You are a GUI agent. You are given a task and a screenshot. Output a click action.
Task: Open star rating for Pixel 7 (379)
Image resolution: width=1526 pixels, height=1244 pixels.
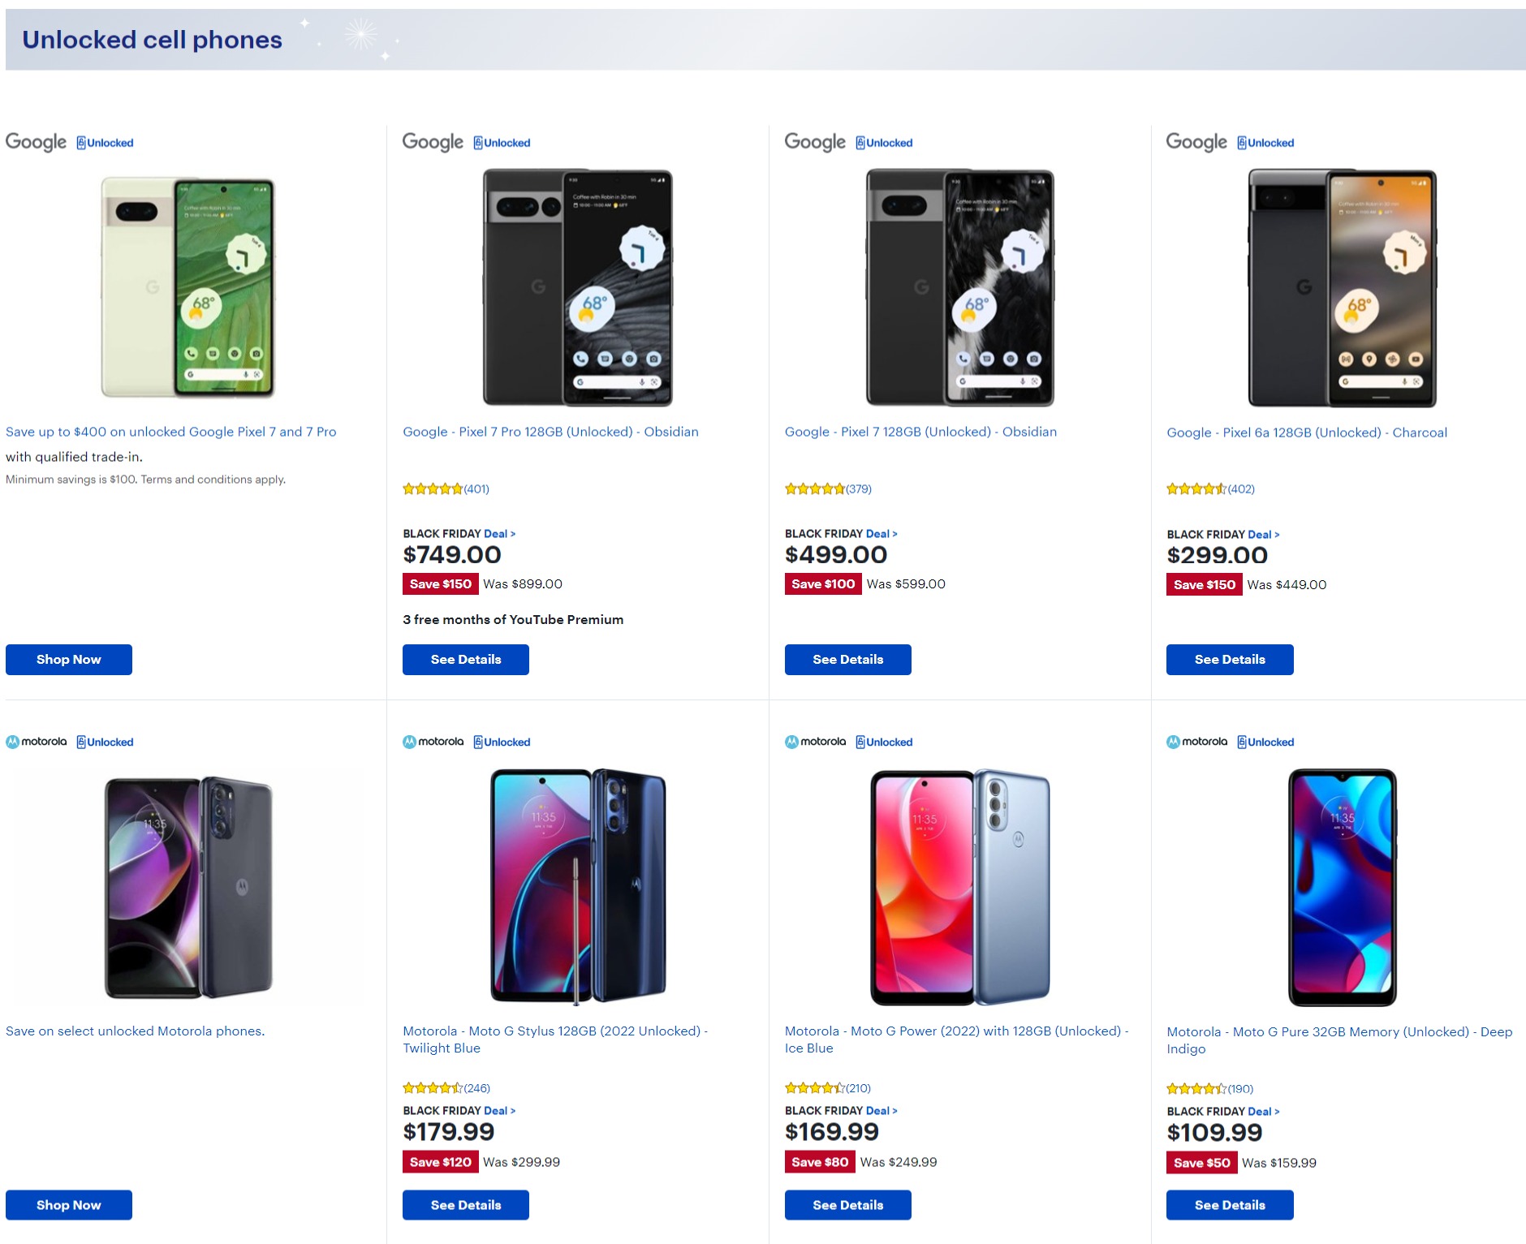(x=827, y=489)
